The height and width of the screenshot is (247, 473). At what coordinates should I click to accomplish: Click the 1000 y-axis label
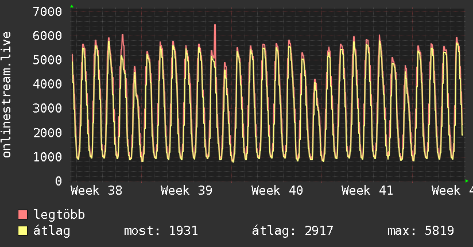click(x=48, y=157)
